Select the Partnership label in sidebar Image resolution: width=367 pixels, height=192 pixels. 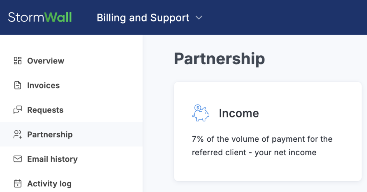pyautogui.click(x=50, y=135)
